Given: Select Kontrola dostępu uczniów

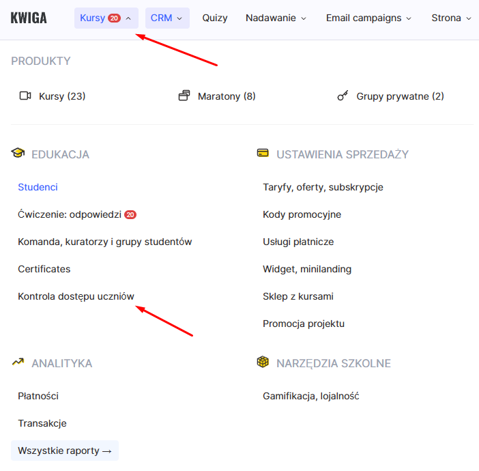Looking at the screenshot, I should (76, 296).
